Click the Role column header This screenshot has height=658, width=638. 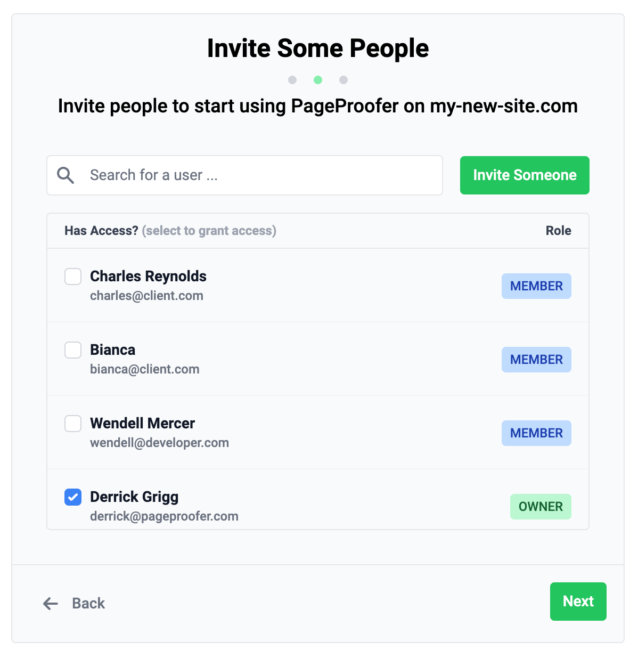pos(558,231)
